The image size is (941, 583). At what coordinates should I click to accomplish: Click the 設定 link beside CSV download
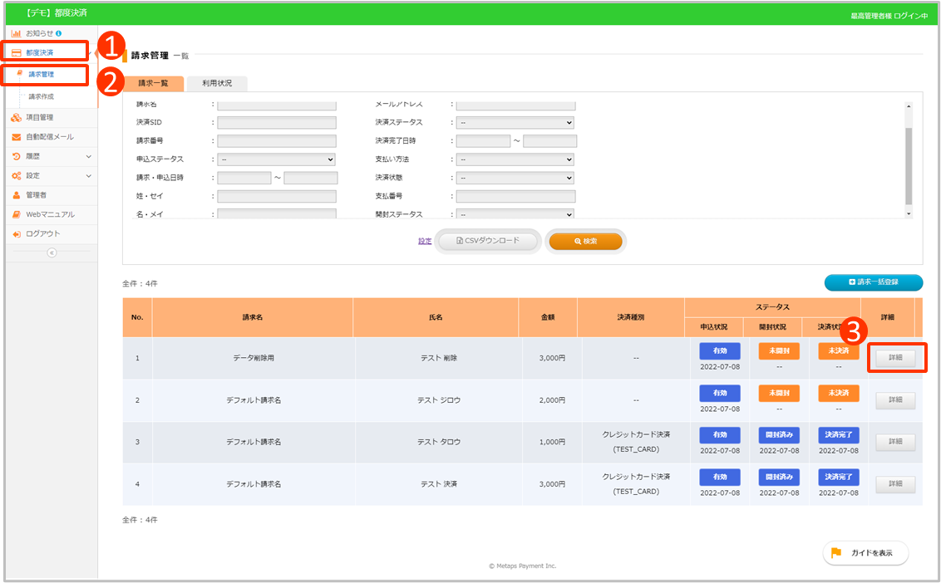425,242
